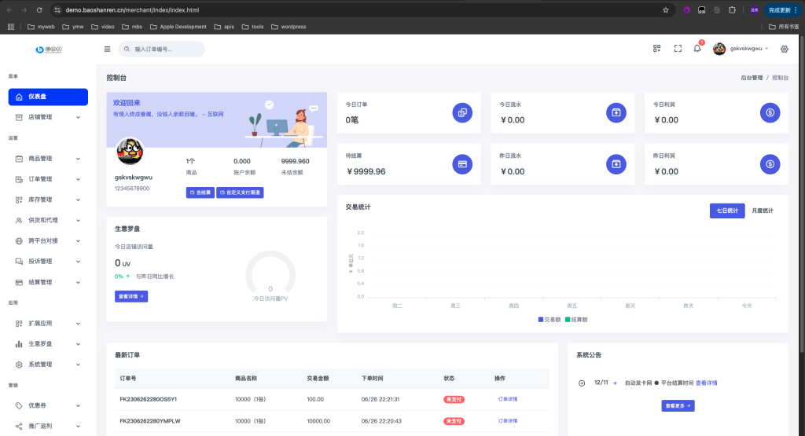The width and height of the screenshot is (805, 436).
Task: Click the 生意罗盘 bar chart icon in sidebar
Action: click(x=19, y=344)
